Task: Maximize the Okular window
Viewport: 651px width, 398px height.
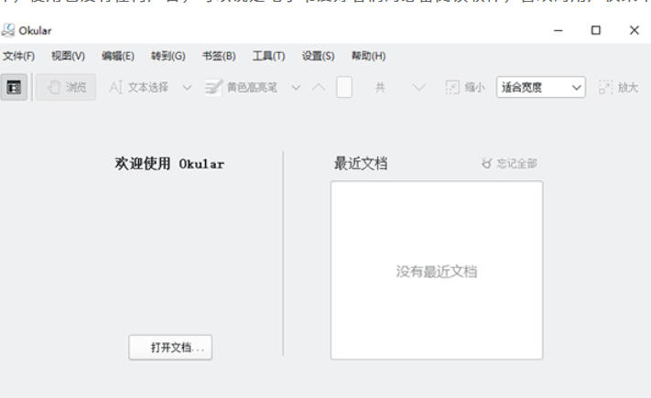Action: (x=596, y=30)
